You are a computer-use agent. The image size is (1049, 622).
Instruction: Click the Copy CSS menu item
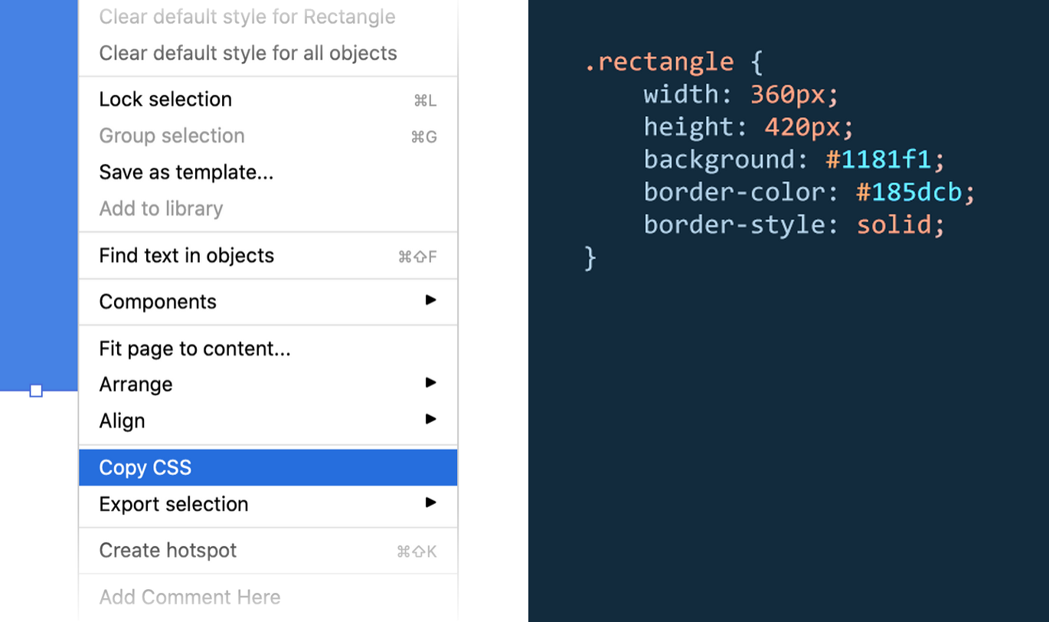coord(145,467)
